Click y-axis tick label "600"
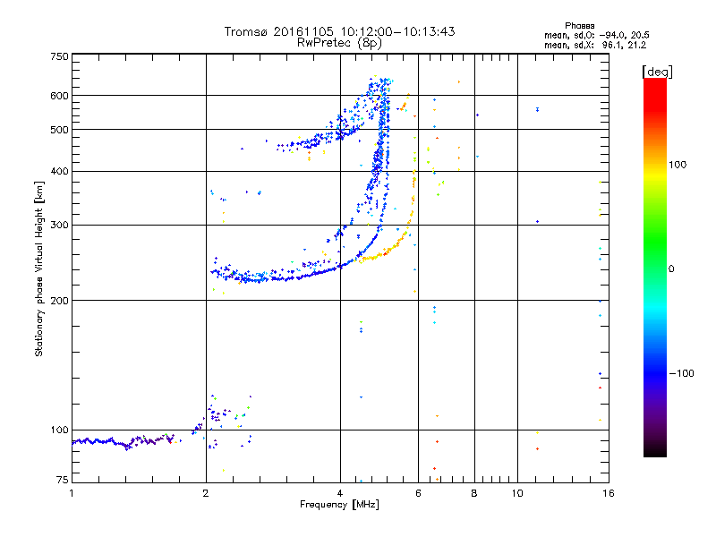This screenshot has width=716, height=537. (x=59, y=96)
